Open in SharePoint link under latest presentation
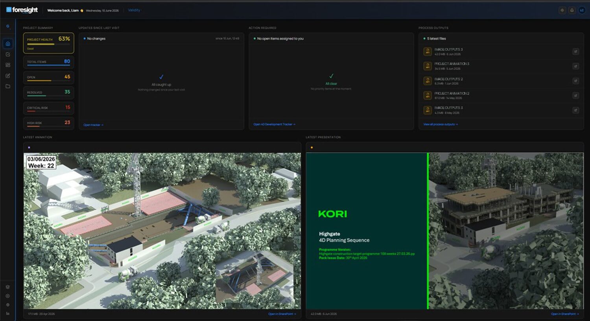This screenshot has height=321, width=590. click(x=565, y=314)
